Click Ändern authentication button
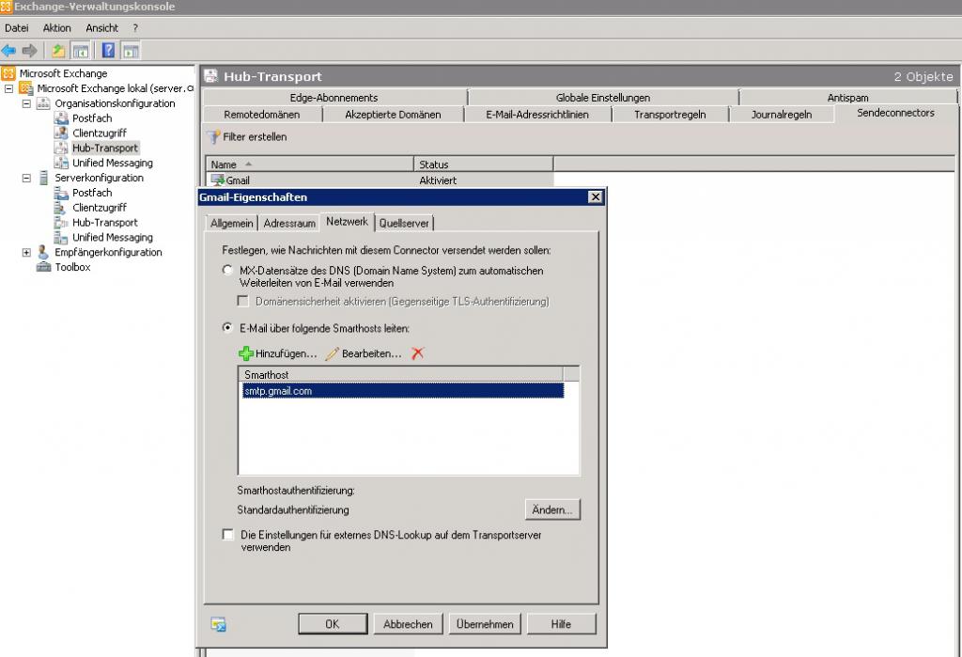The width and height of the screenshot is (962, 657). click(552, 509)
